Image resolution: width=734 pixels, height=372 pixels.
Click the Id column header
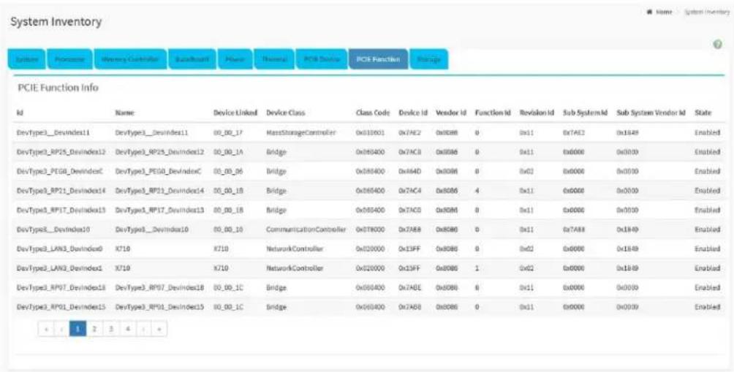(x=20, y=113)
